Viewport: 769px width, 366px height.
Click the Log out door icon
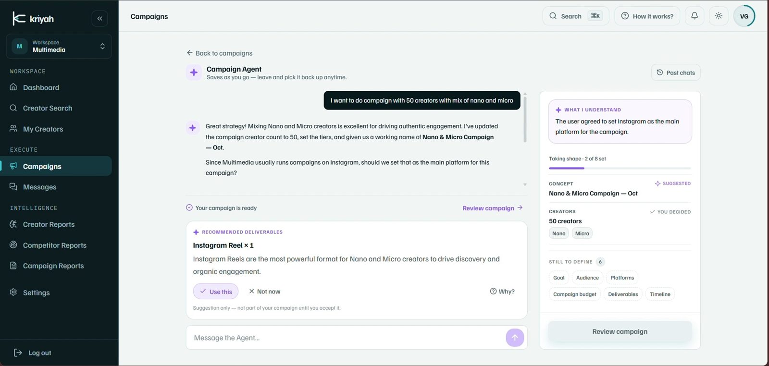click(x=18, y=353)
